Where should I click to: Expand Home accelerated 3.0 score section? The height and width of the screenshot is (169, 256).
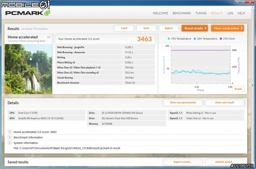tap(10, 132)
